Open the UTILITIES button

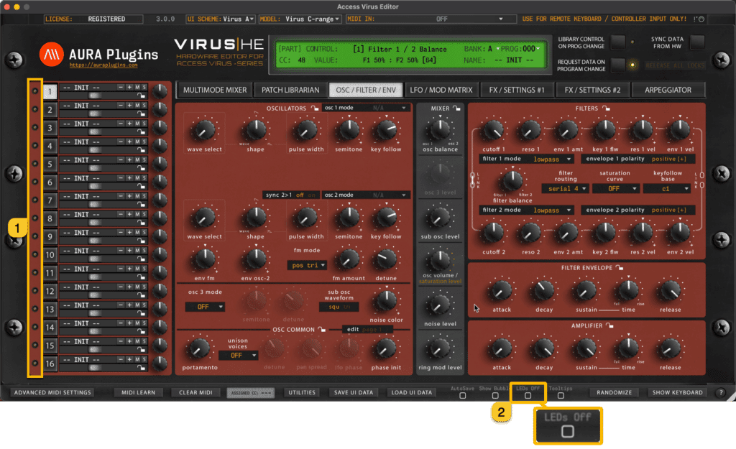[x=302, y=393]
